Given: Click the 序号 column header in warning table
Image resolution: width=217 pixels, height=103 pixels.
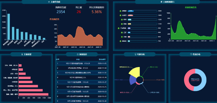Looking at the screenshot, I should tap(57, 59).
